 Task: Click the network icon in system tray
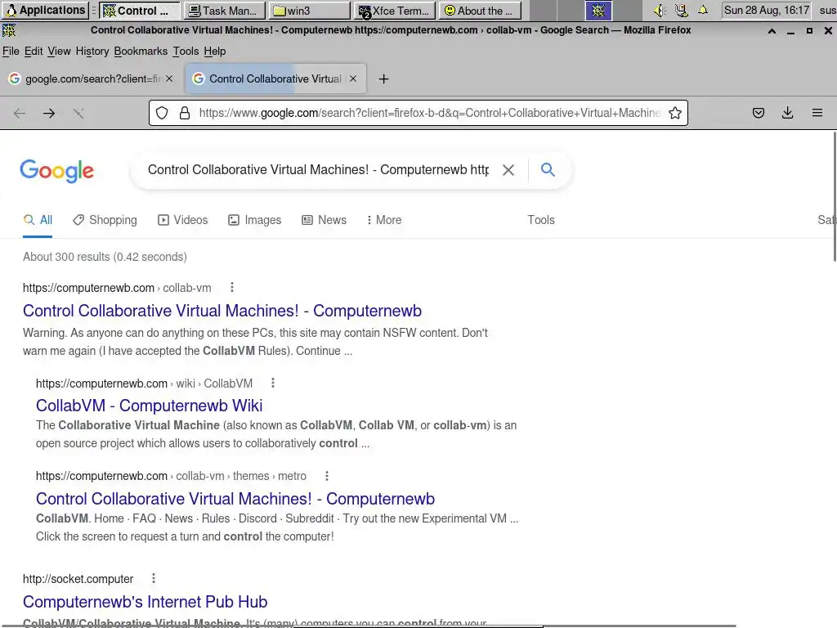(x=681, y=10)
